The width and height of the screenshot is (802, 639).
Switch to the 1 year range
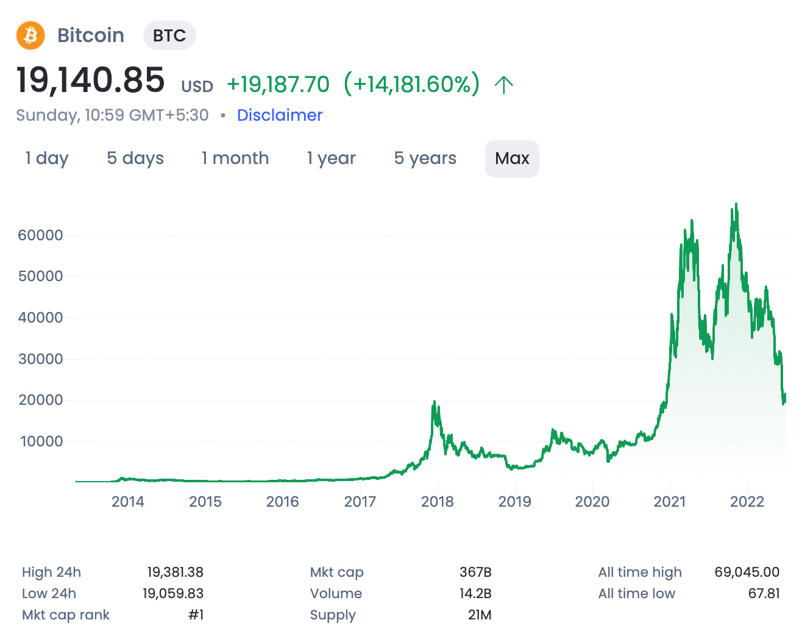pos(332,159)
